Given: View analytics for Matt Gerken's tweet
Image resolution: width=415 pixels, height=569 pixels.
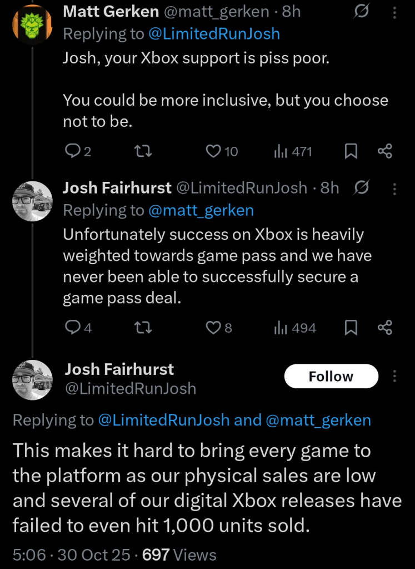Looking at the screenshot, I should [293, 151].
